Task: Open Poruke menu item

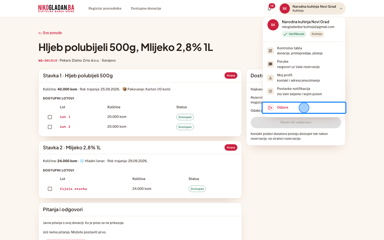Action: pyautogui.click(x=304, y=64)
